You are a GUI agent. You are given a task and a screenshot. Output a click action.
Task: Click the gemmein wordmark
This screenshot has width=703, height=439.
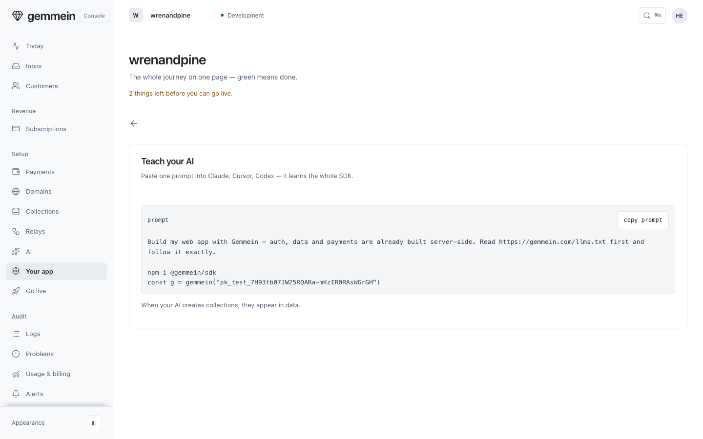(51, 16)
